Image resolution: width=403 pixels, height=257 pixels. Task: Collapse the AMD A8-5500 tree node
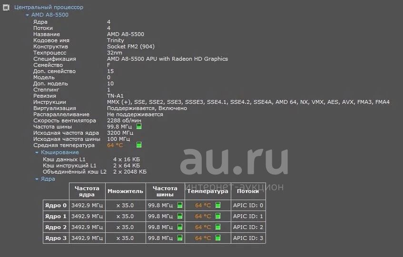tap(27, 15)
